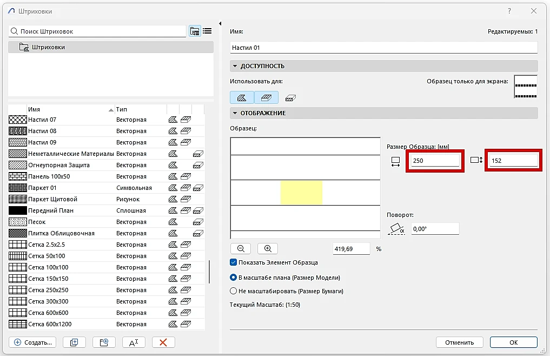This screenshot has width=550, height=356.
Task: Click the rotation angle icon
Action: pyautogui.click(x=396, y=229)
